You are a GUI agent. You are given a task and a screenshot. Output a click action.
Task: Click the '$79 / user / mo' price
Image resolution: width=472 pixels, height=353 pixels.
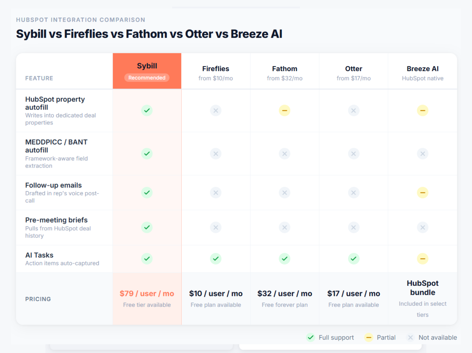[x=147, y=294]
